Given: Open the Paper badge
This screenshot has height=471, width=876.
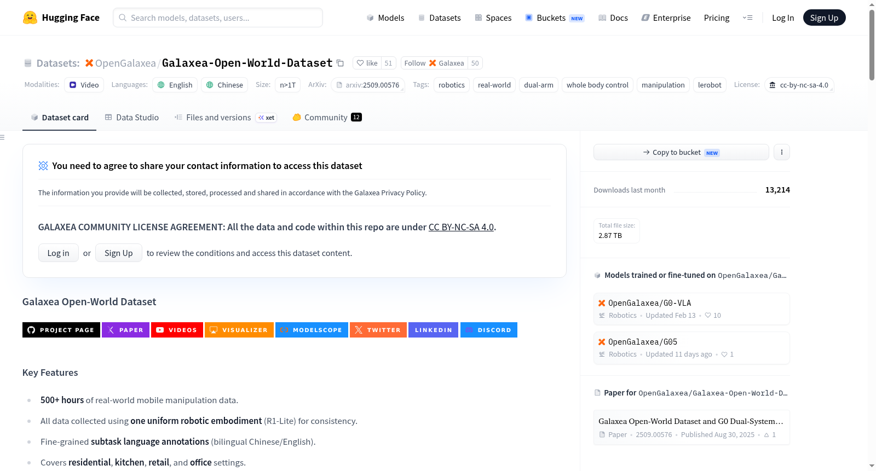Looking at the screenshot, I should [125, 330].
